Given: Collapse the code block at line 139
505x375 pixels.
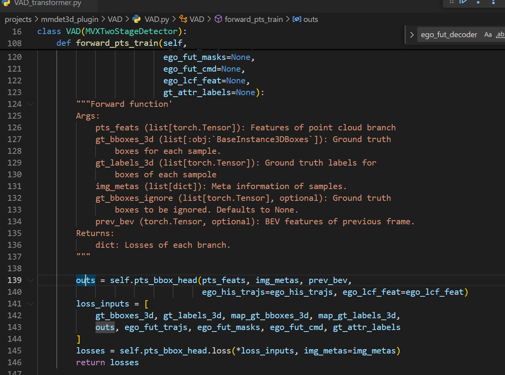Looking at the screenshot, I should (31, 280).
